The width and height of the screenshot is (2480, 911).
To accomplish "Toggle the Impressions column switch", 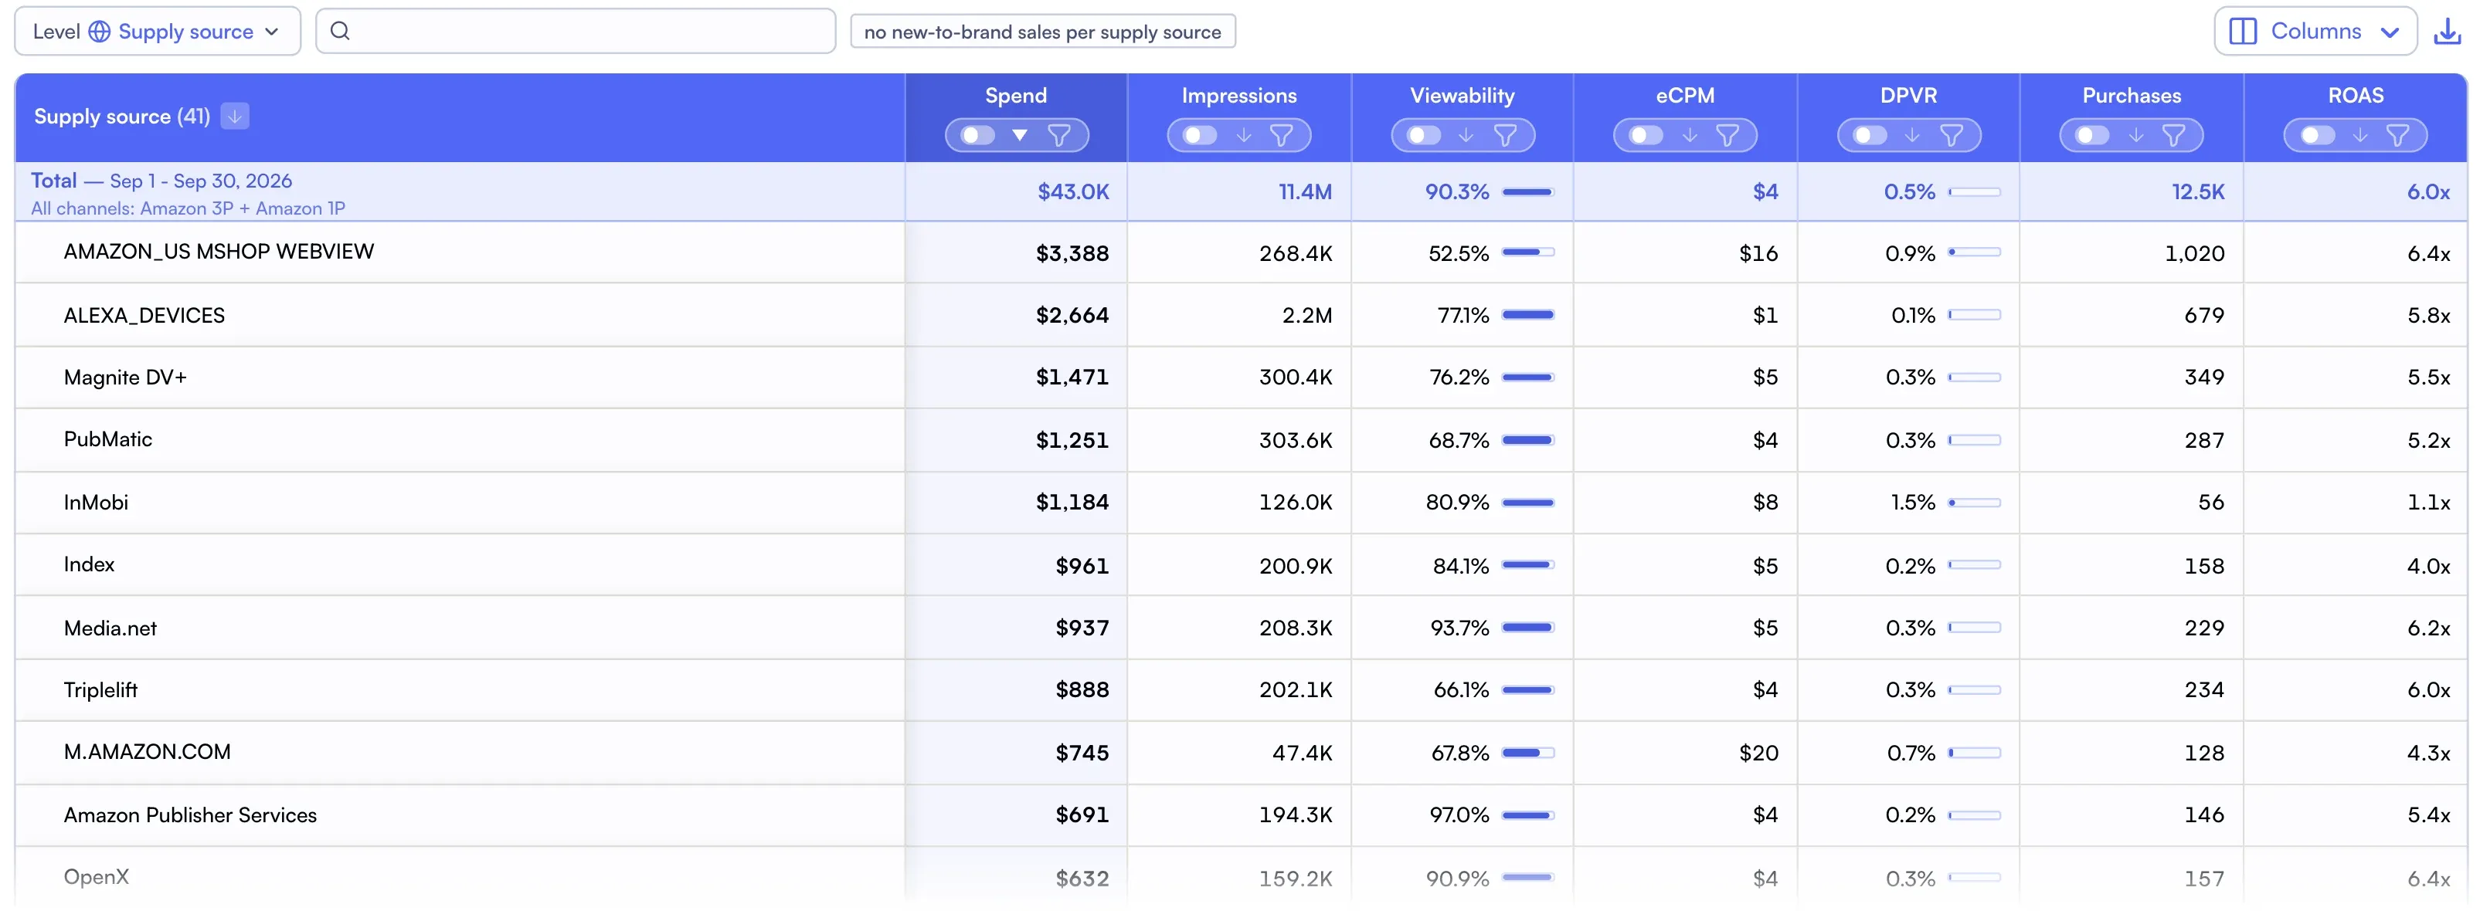I will coord(1201,136).
